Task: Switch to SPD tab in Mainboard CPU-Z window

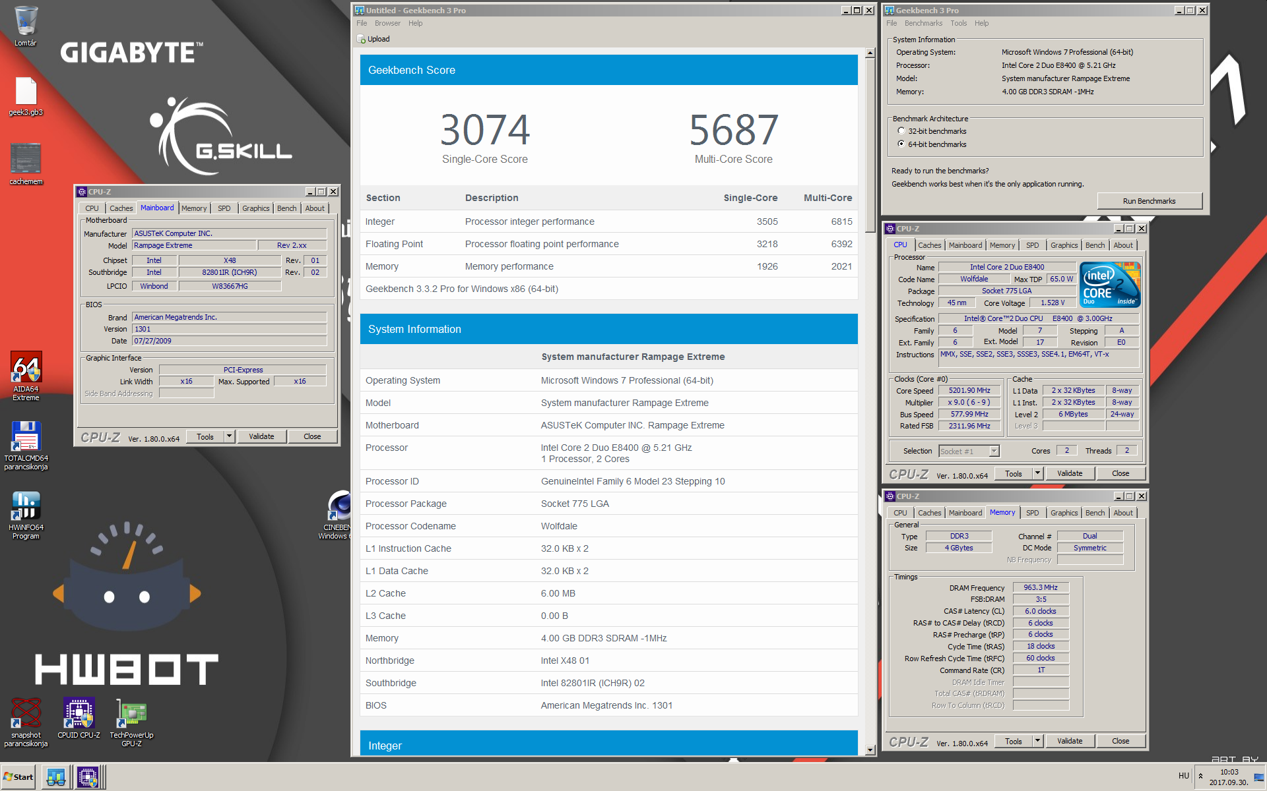Action: pyautogui.click(x=224, y=208)
